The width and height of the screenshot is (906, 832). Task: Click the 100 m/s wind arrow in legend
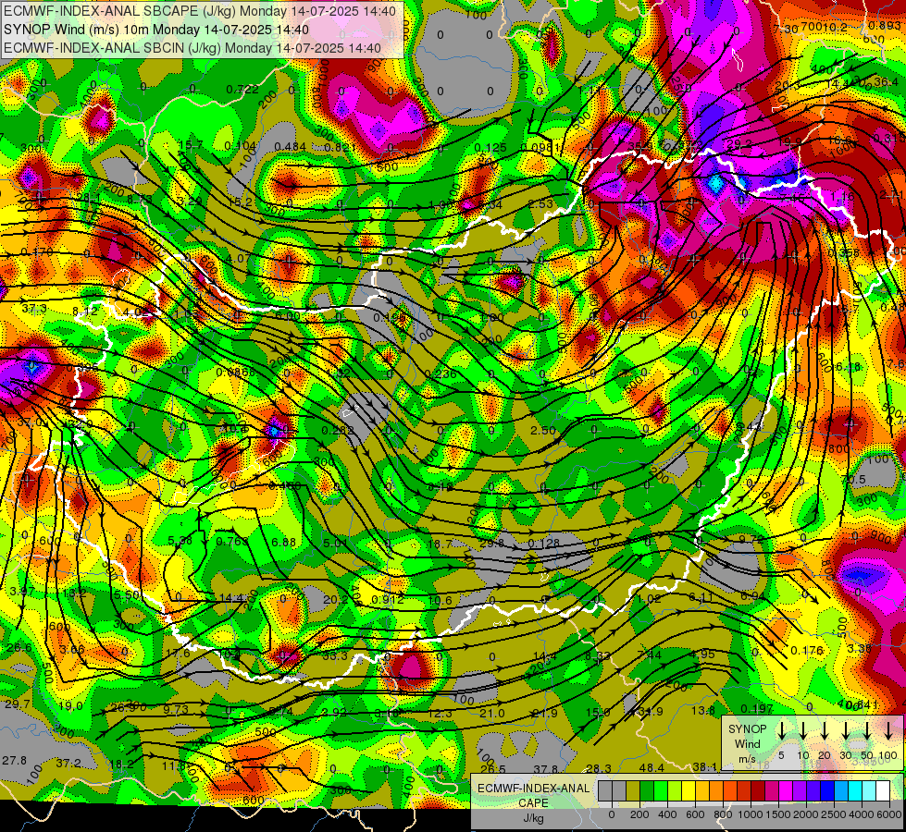tap(888, 730)
